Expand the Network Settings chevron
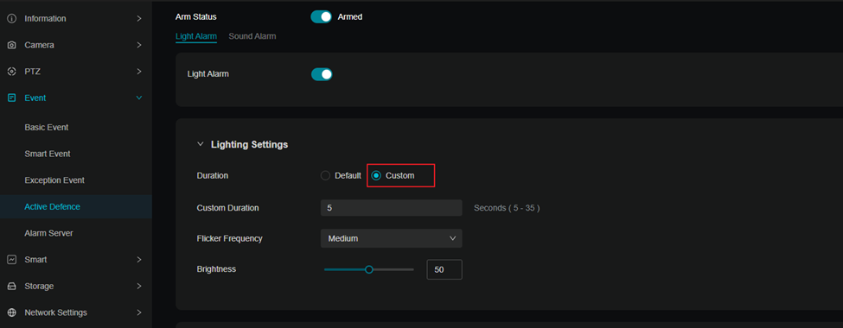The height and width of the screenshot is (328, 843). tap(139, 312)
